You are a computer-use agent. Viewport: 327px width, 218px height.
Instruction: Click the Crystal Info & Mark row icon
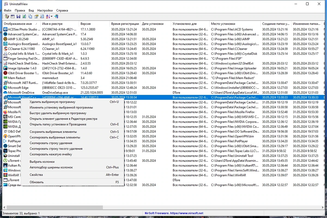[5, 54]
